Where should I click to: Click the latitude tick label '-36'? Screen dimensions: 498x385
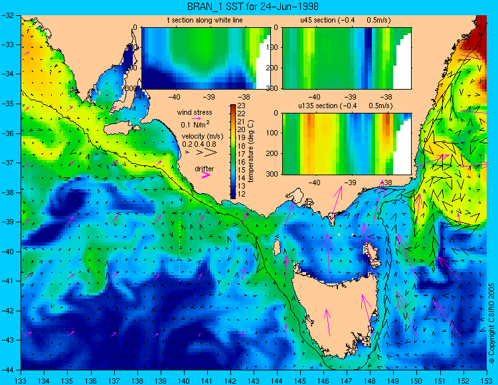(x=7, y=133)
